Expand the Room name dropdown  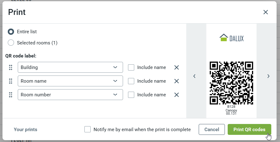pos(70,81)
